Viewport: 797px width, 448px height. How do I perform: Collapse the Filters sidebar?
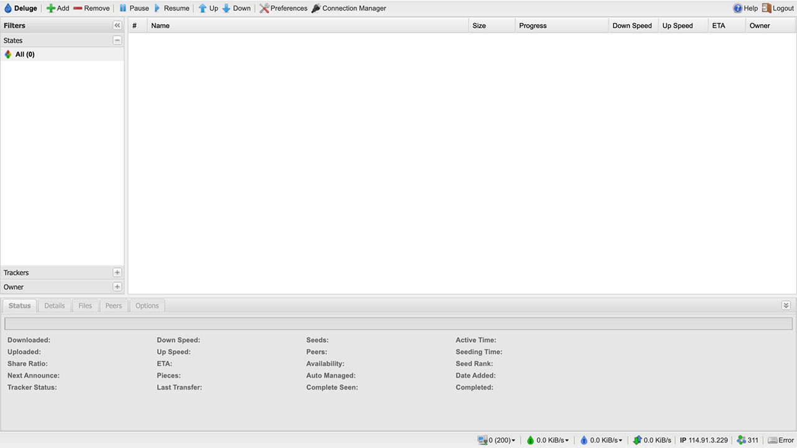coord(117,26)
